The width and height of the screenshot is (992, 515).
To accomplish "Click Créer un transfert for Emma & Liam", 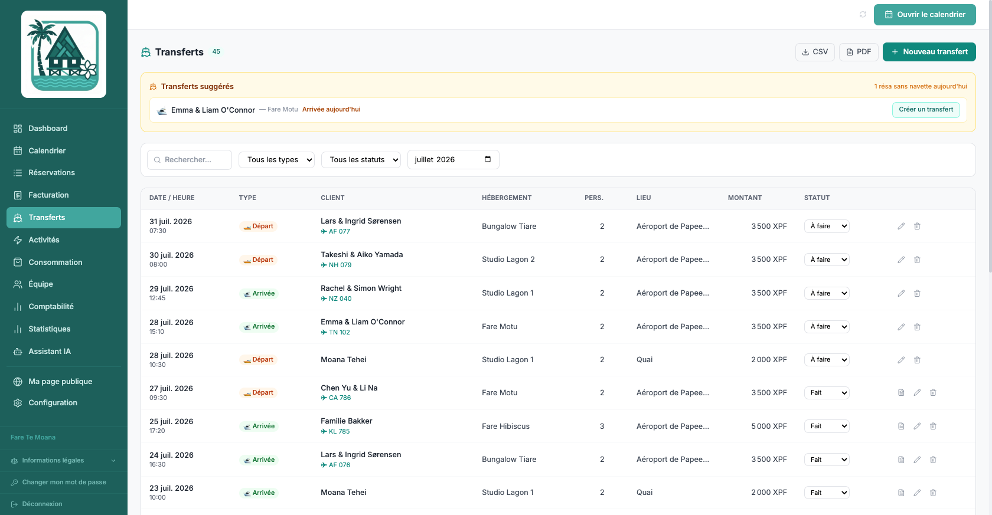I will (x=926, y=110).
